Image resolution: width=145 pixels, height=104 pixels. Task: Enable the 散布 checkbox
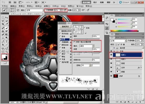61,36
